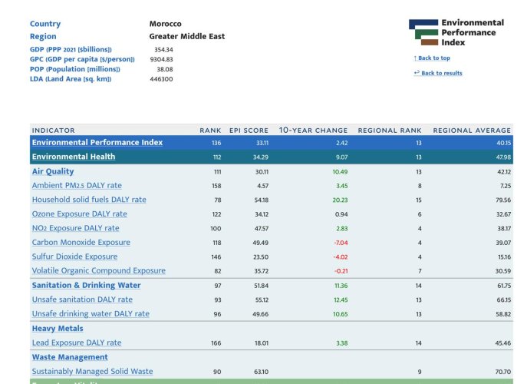Click the Back to results link

(x=438, y=73)
